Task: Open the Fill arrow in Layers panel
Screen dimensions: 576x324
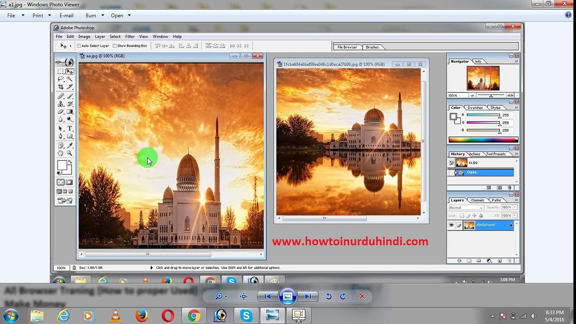Action: click(x=515, y=216)
